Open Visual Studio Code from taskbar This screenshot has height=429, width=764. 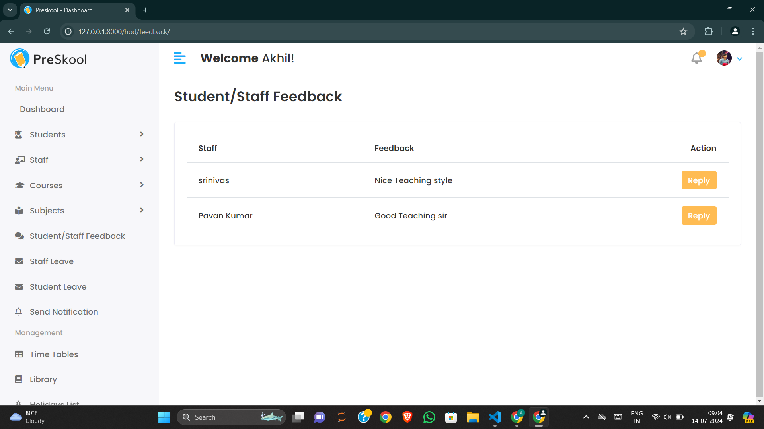[x=495, y=417]
